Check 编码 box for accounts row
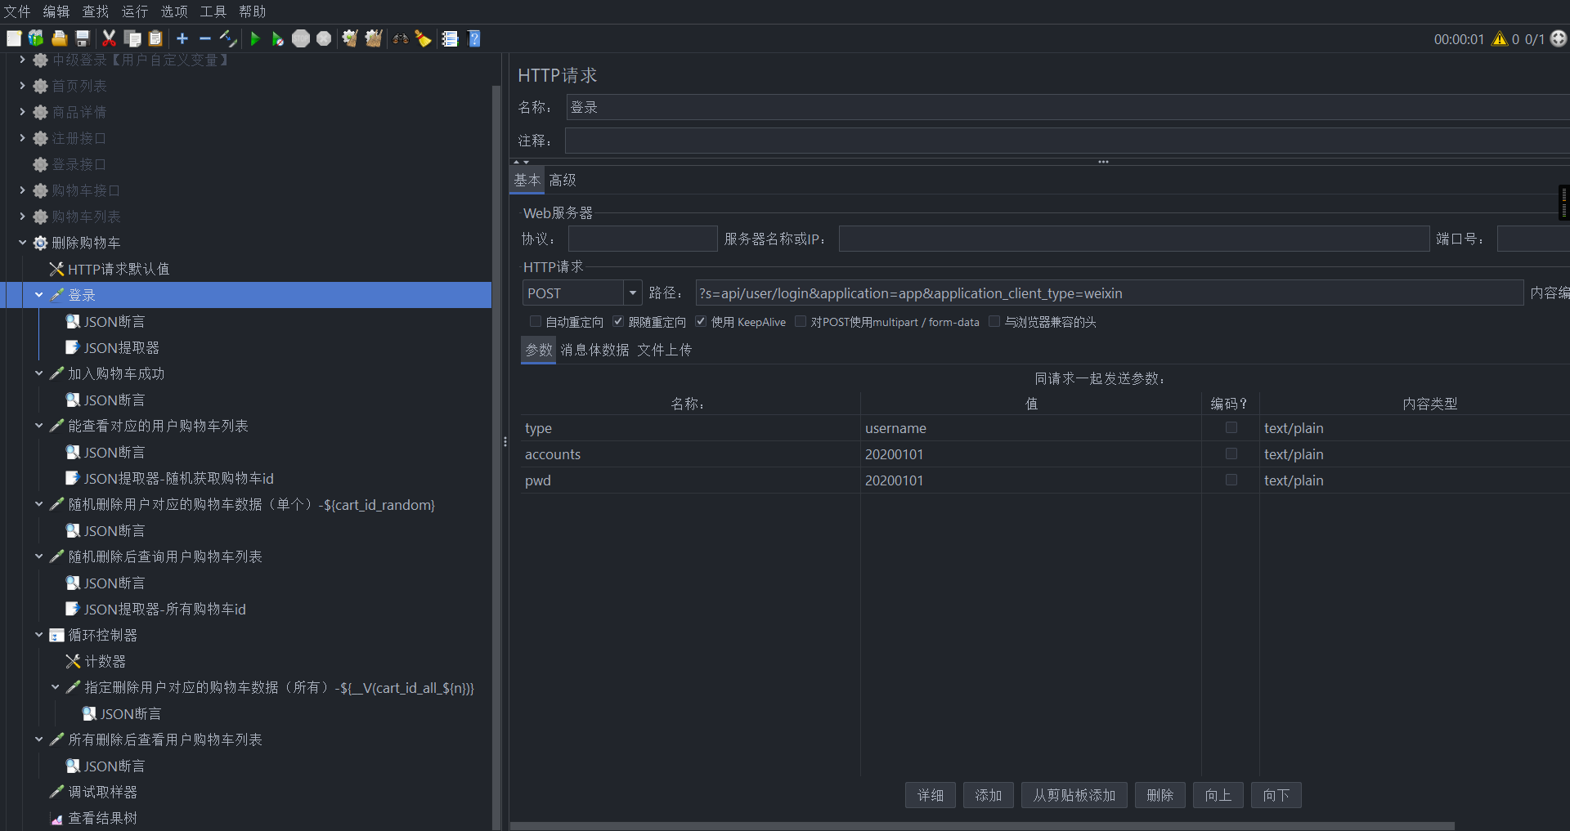 coord(1231,453)
